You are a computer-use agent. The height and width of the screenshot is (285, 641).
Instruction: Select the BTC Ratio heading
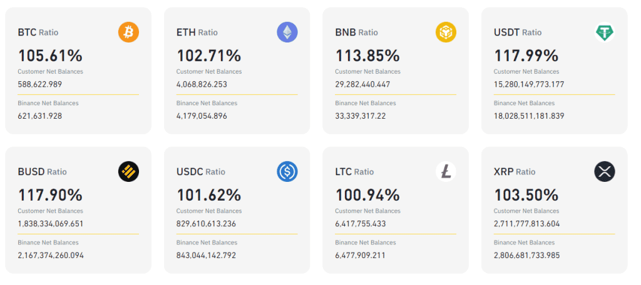[x=38, y=32]
